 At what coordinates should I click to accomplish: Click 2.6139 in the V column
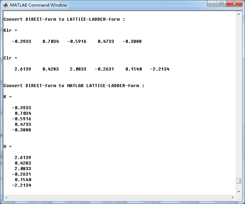pos(23,158)
